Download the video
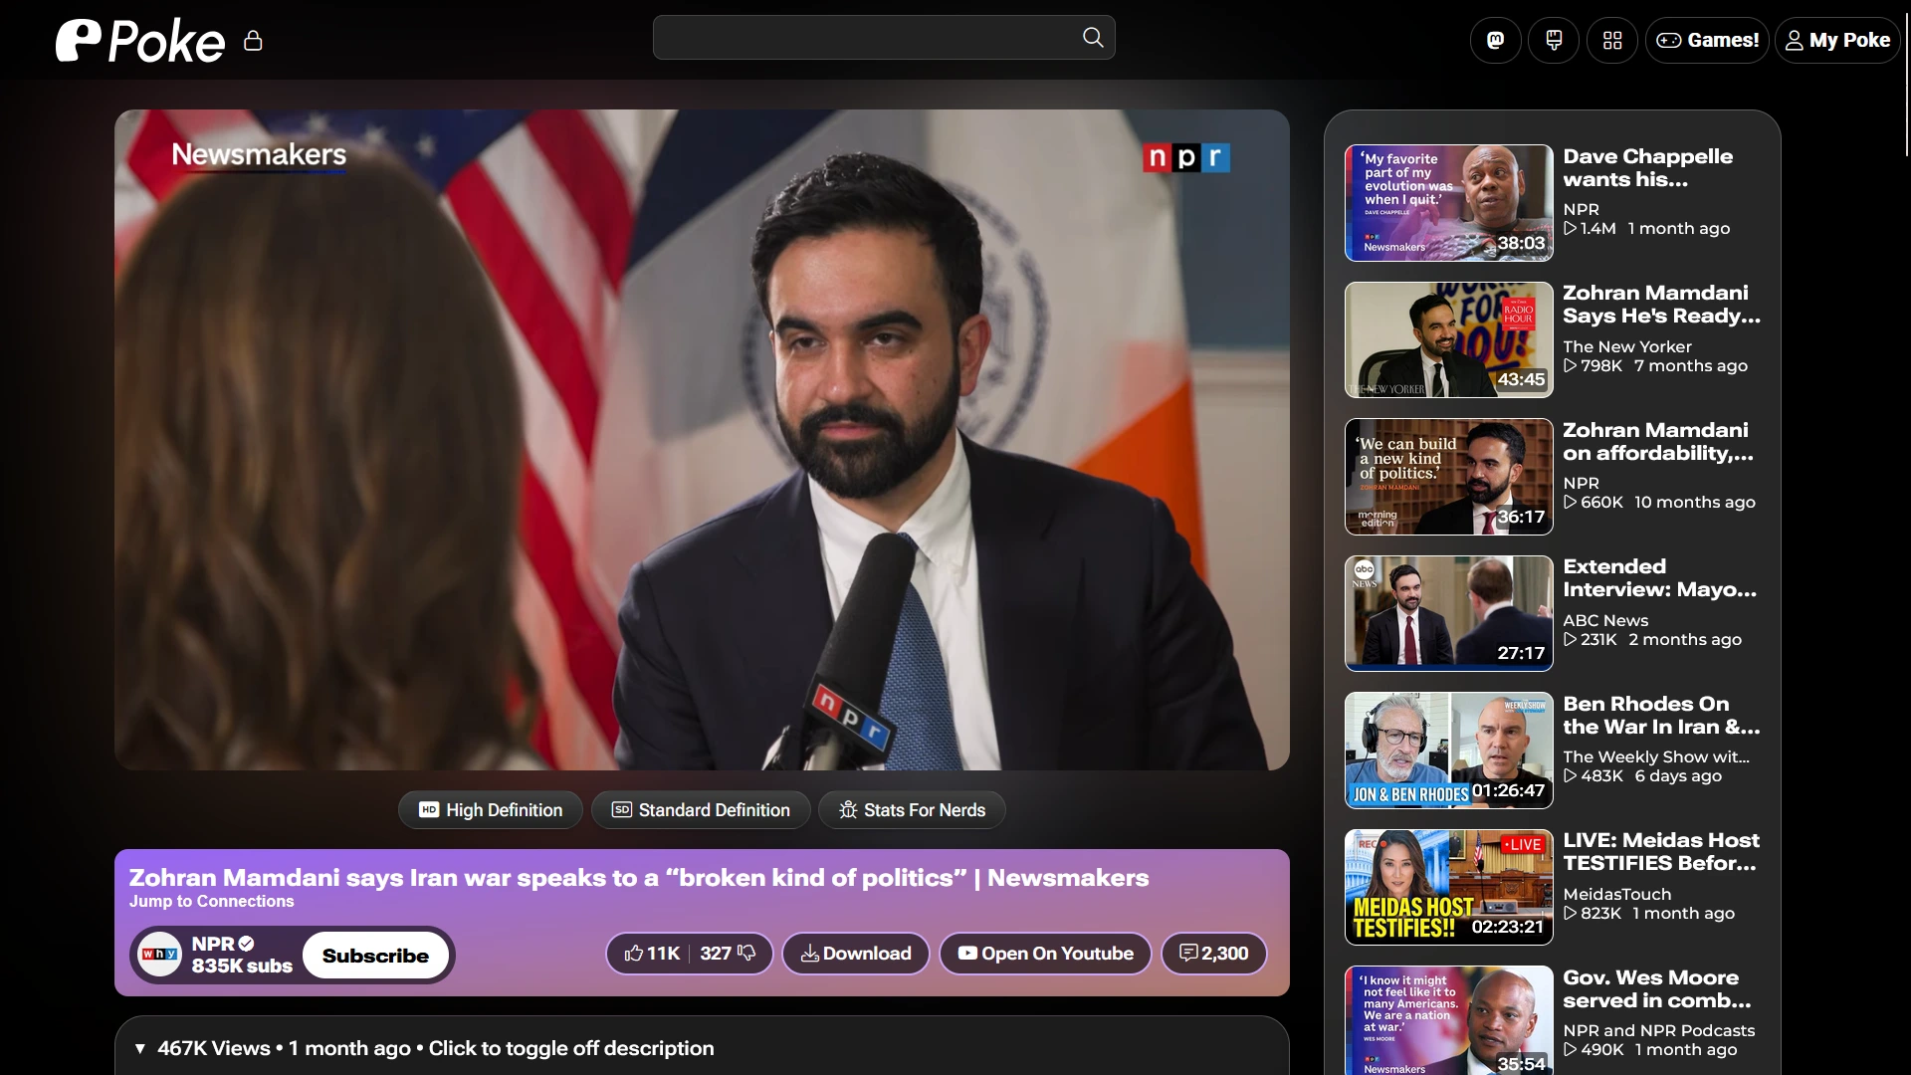The image size is (1911, 1075). click(856, 954)
